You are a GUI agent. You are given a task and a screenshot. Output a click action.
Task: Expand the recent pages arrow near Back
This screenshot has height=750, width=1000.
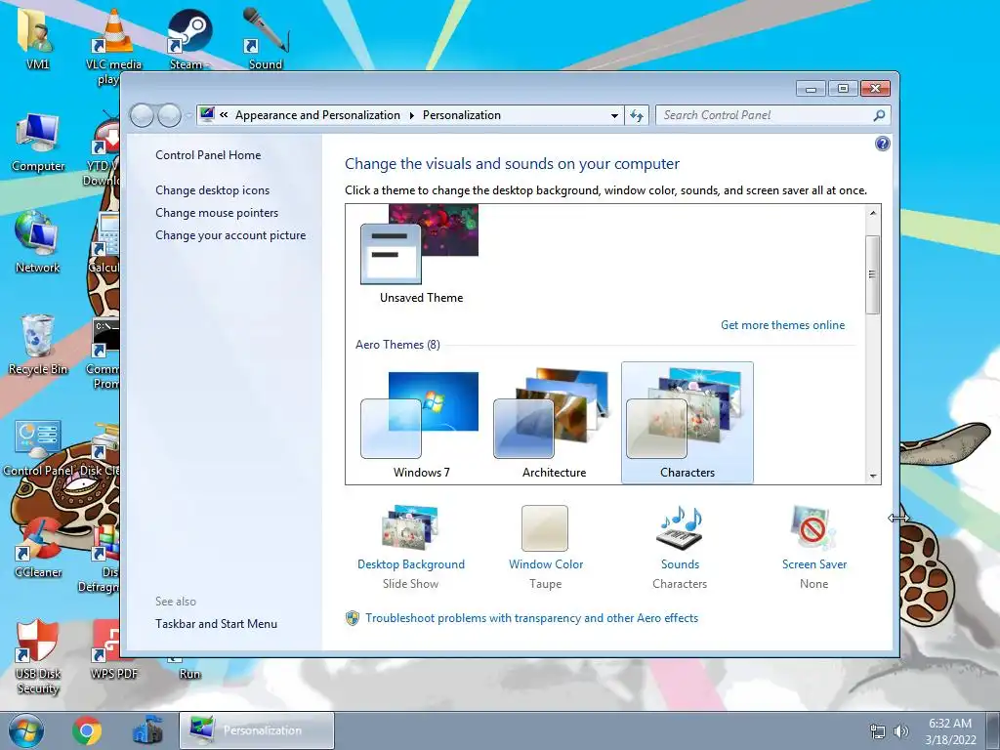pos(188,116)
